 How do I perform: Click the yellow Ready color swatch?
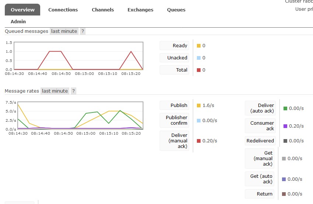(x=199, y=46)
